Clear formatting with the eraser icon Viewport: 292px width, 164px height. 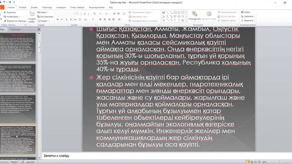pos(94,14)
